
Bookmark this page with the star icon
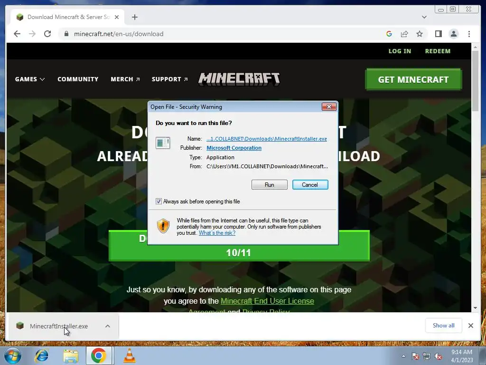(420, 34)
